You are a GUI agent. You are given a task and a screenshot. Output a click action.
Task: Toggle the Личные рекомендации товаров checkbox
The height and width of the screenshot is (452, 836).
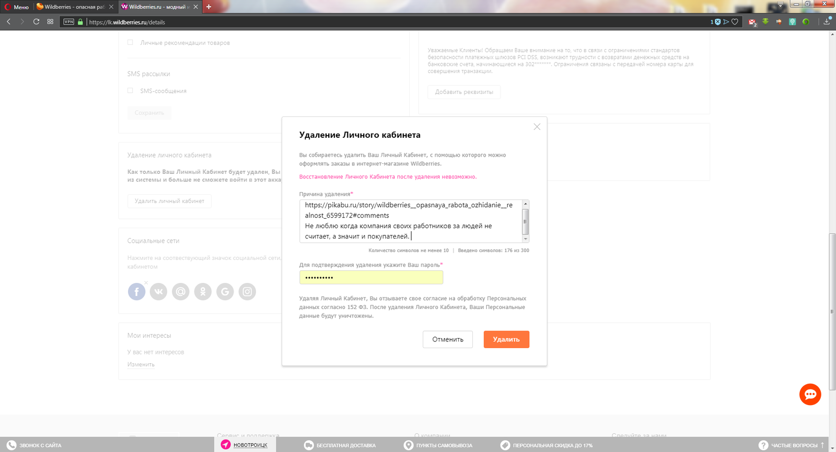[x=130, y=42]
